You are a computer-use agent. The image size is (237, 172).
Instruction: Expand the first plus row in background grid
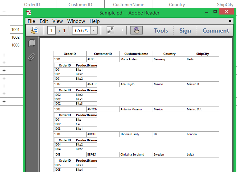pyautogui.click(x=4, y=55)
